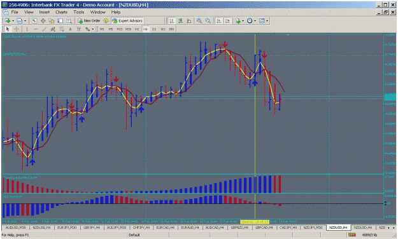This screenshot has height=239, width=398.
Task: Toggle chart shift from right edge
Action: point(227,21)
